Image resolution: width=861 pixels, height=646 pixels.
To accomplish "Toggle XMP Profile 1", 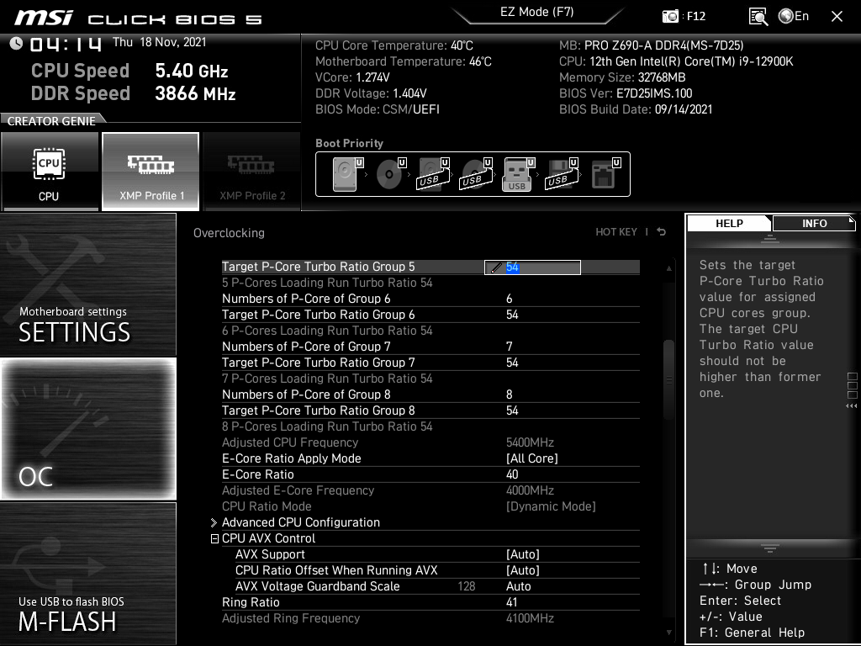I will pos(151,172).
